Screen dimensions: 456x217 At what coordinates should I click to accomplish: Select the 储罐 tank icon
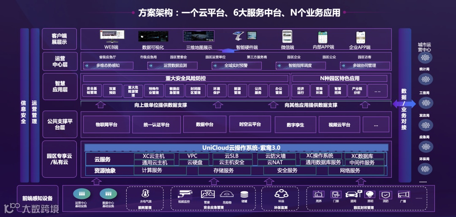pos(244,195)
